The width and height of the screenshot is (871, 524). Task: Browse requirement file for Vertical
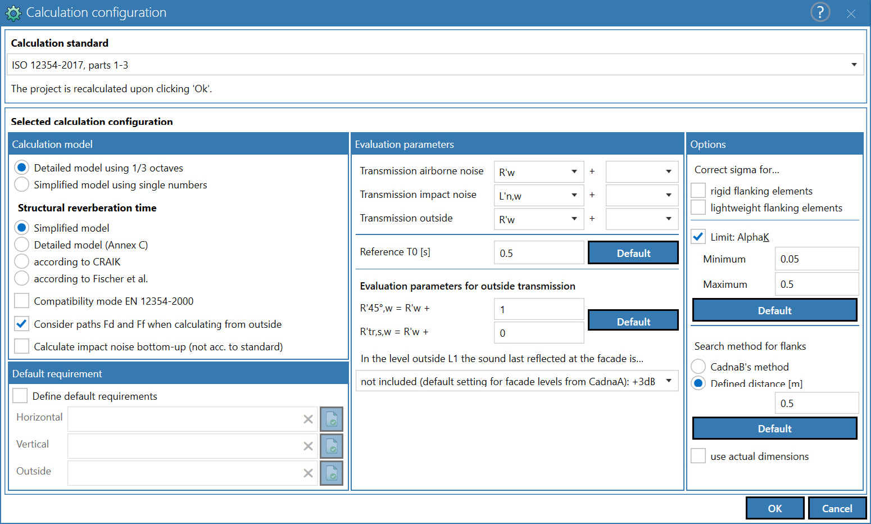[332, 446]
